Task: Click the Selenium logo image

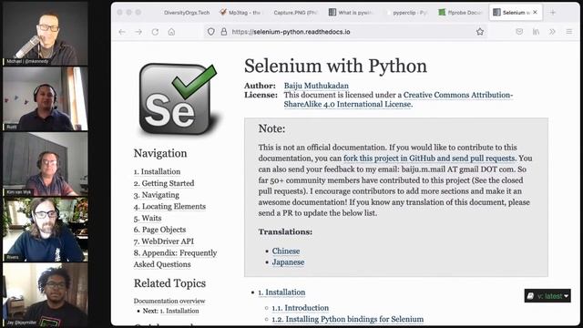Action: 179,99
